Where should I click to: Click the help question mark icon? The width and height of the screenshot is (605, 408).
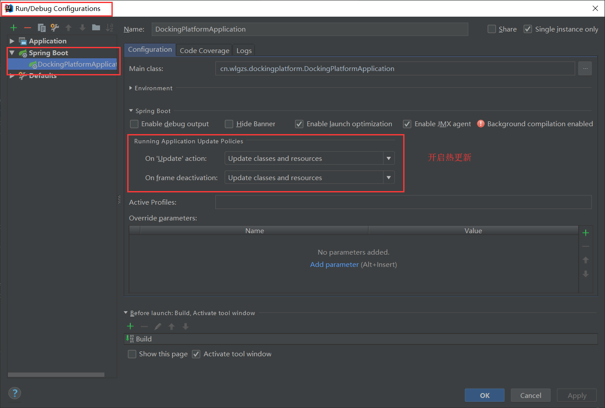14,393
